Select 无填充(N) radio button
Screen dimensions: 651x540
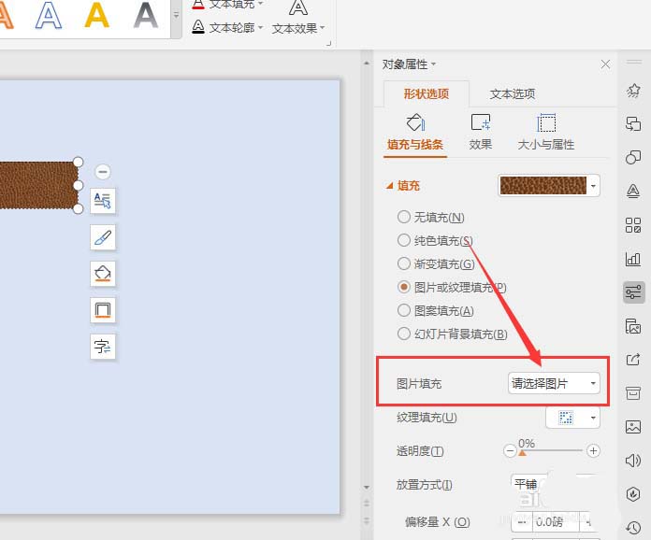point(403,217)
